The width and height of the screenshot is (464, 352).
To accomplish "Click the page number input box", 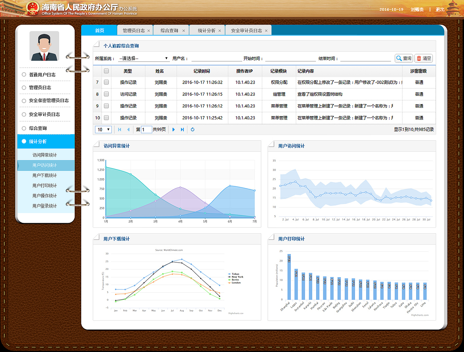I will pos(146,130).
